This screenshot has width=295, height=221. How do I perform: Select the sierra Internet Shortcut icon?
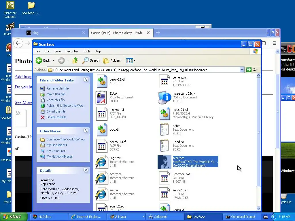pos(101,194)
